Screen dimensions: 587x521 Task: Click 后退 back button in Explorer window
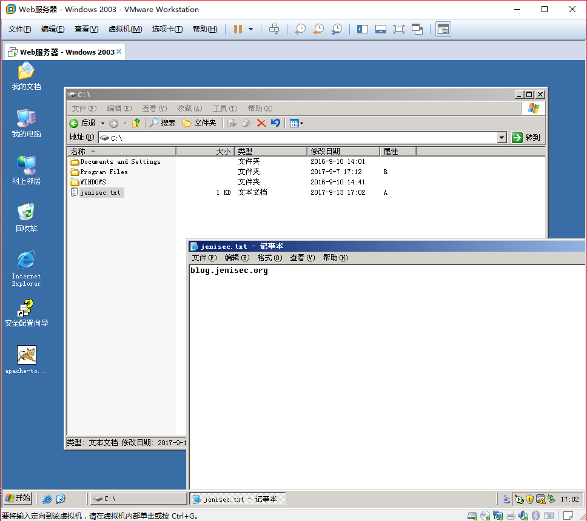click(82, 123)
